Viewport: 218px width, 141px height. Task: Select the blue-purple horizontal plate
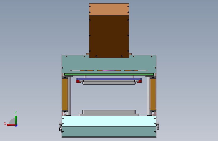(x=109, y=79)
